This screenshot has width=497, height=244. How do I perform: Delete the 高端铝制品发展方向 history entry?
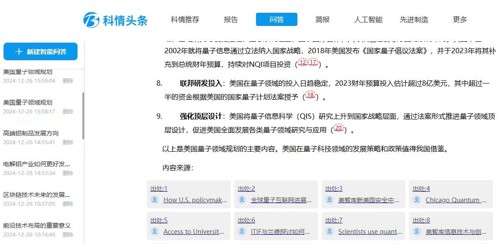coord(68,142)
